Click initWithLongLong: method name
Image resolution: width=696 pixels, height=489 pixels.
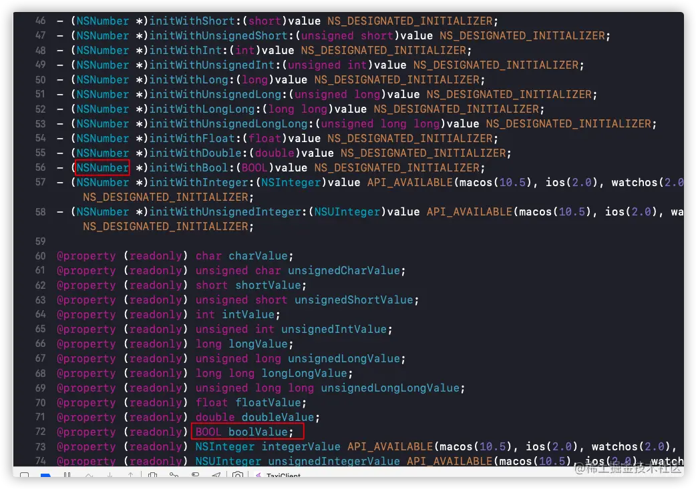(205, 109)
